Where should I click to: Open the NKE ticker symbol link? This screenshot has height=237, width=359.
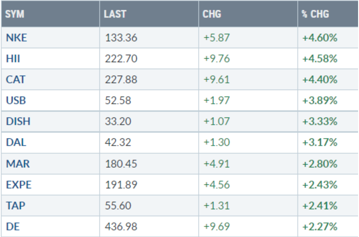16,38
